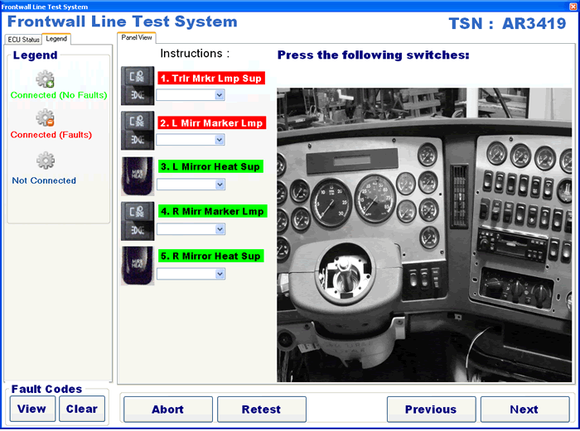Viewport: 580px width, 431px height.
Task: Expand dropdown under L Mirror Heat Sup
Action: [x=219, y=184]
